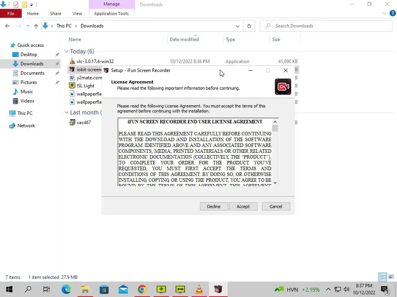
Task: Click Downloads in the address bar
Action: [92, 26]
